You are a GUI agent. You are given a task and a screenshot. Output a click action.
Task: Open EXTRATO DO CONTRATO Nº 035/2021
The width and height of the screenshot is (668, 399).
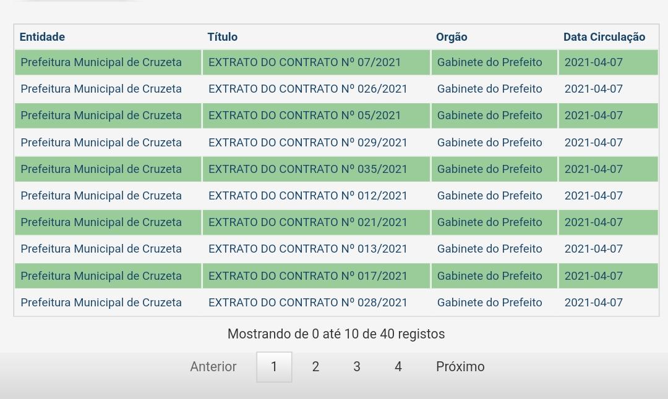[307, 169]
